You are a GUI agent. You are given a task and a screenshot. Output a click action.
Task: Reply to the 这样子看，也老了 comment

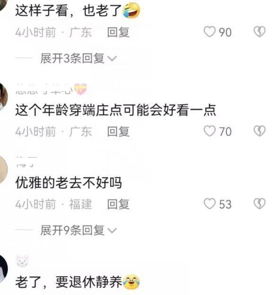118,32
